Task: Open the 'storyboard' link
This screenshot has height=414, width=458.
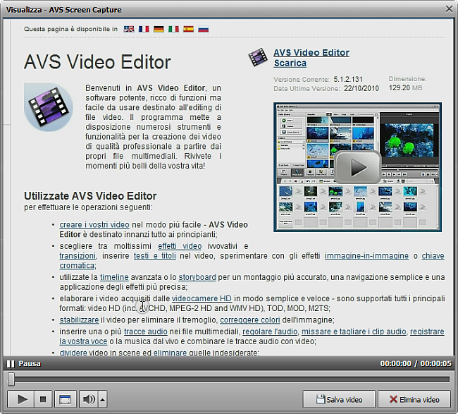Action: click(197, 277)
